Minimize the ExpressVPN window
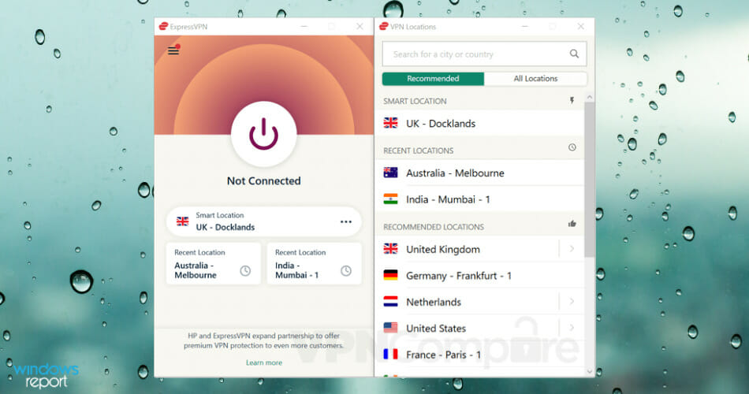Viewport: 749px width, 394px height. coord(304,26)
